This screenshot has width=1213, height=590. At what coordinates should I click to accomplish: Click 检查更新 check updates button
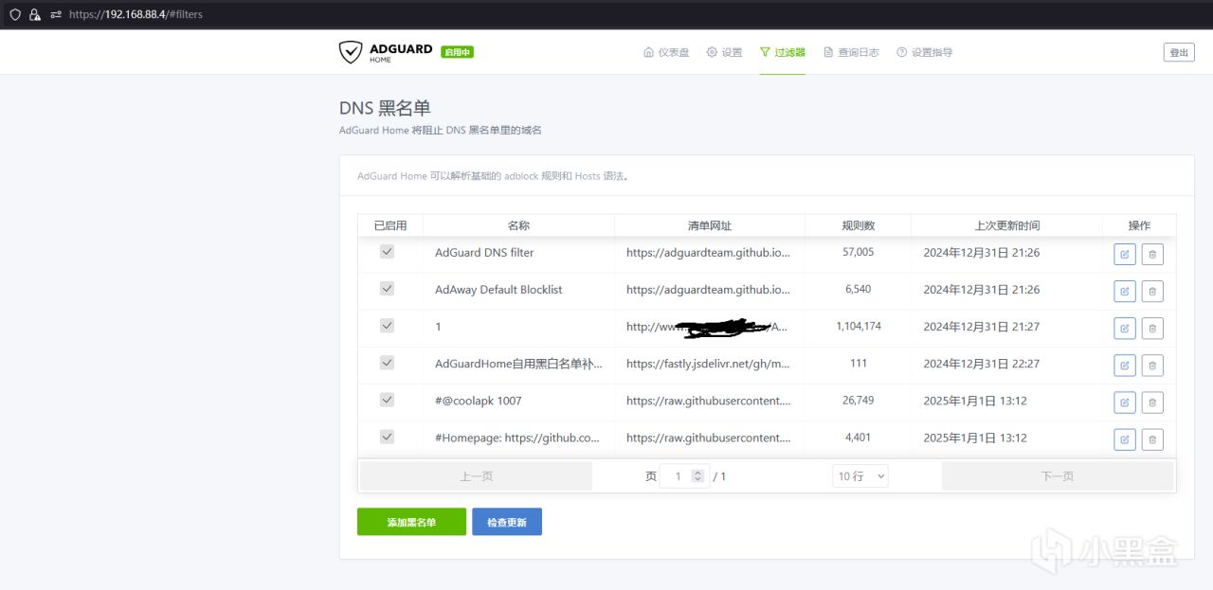point(507,522)
